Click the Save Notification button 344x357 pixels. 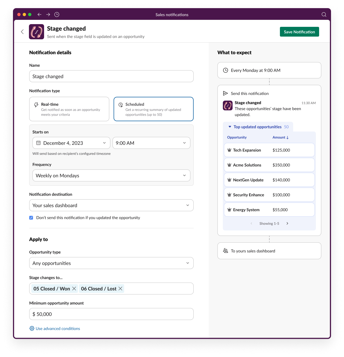299,32
